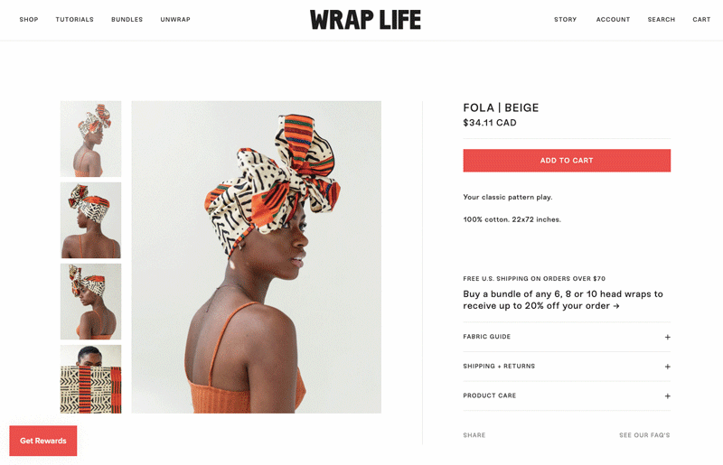Click the Wrap Life logo

pyautogui.click(x=365, y=20)
